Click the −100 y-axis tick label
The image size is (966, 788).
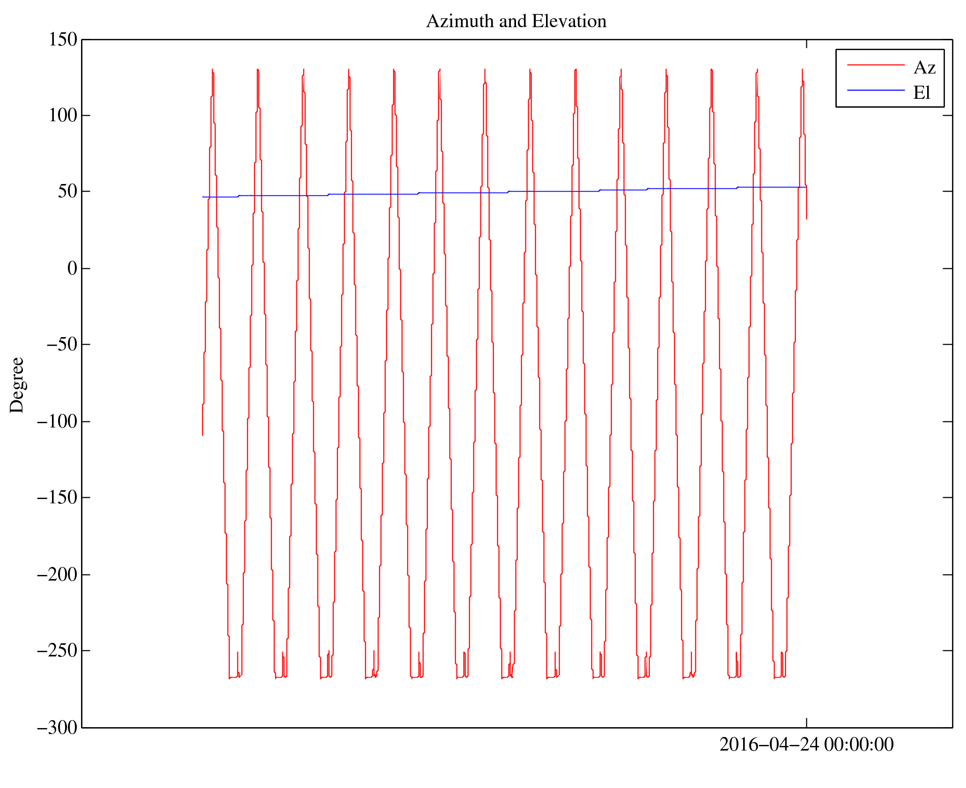point(57,421)
